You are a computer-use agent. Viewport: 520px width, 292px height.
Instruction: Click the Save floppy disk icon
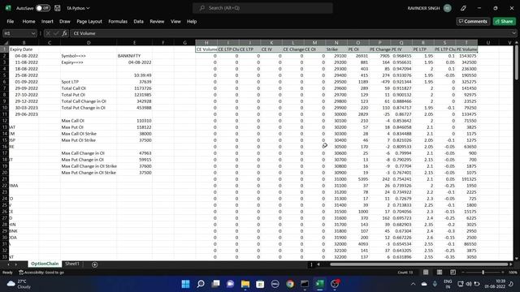[x=58, y=8]
